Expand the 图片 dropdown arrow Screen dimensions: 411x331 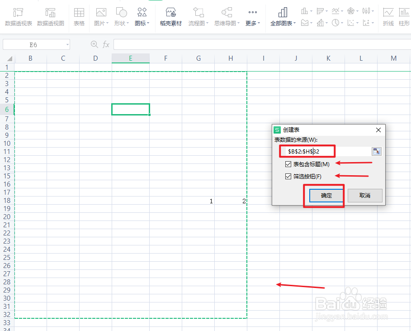pos(108,24)
